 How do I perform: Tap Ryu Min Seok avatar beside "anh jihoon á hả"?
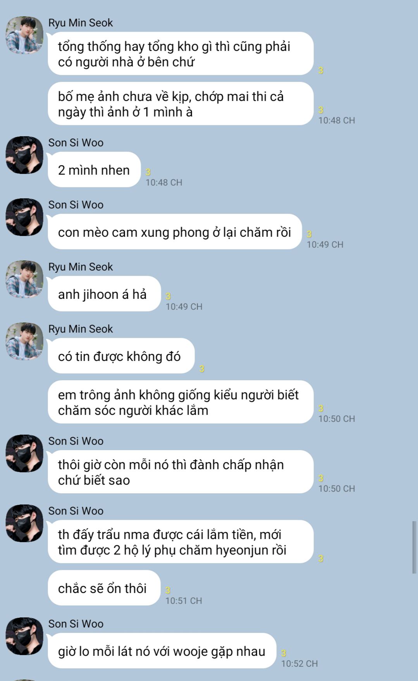(x=24, y=279)
